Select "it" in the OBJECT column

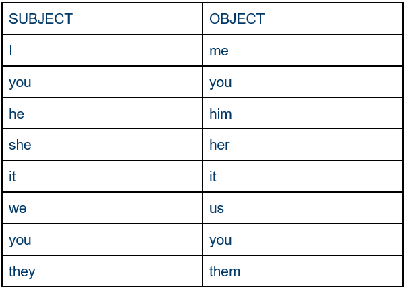[x=302, y=176]
